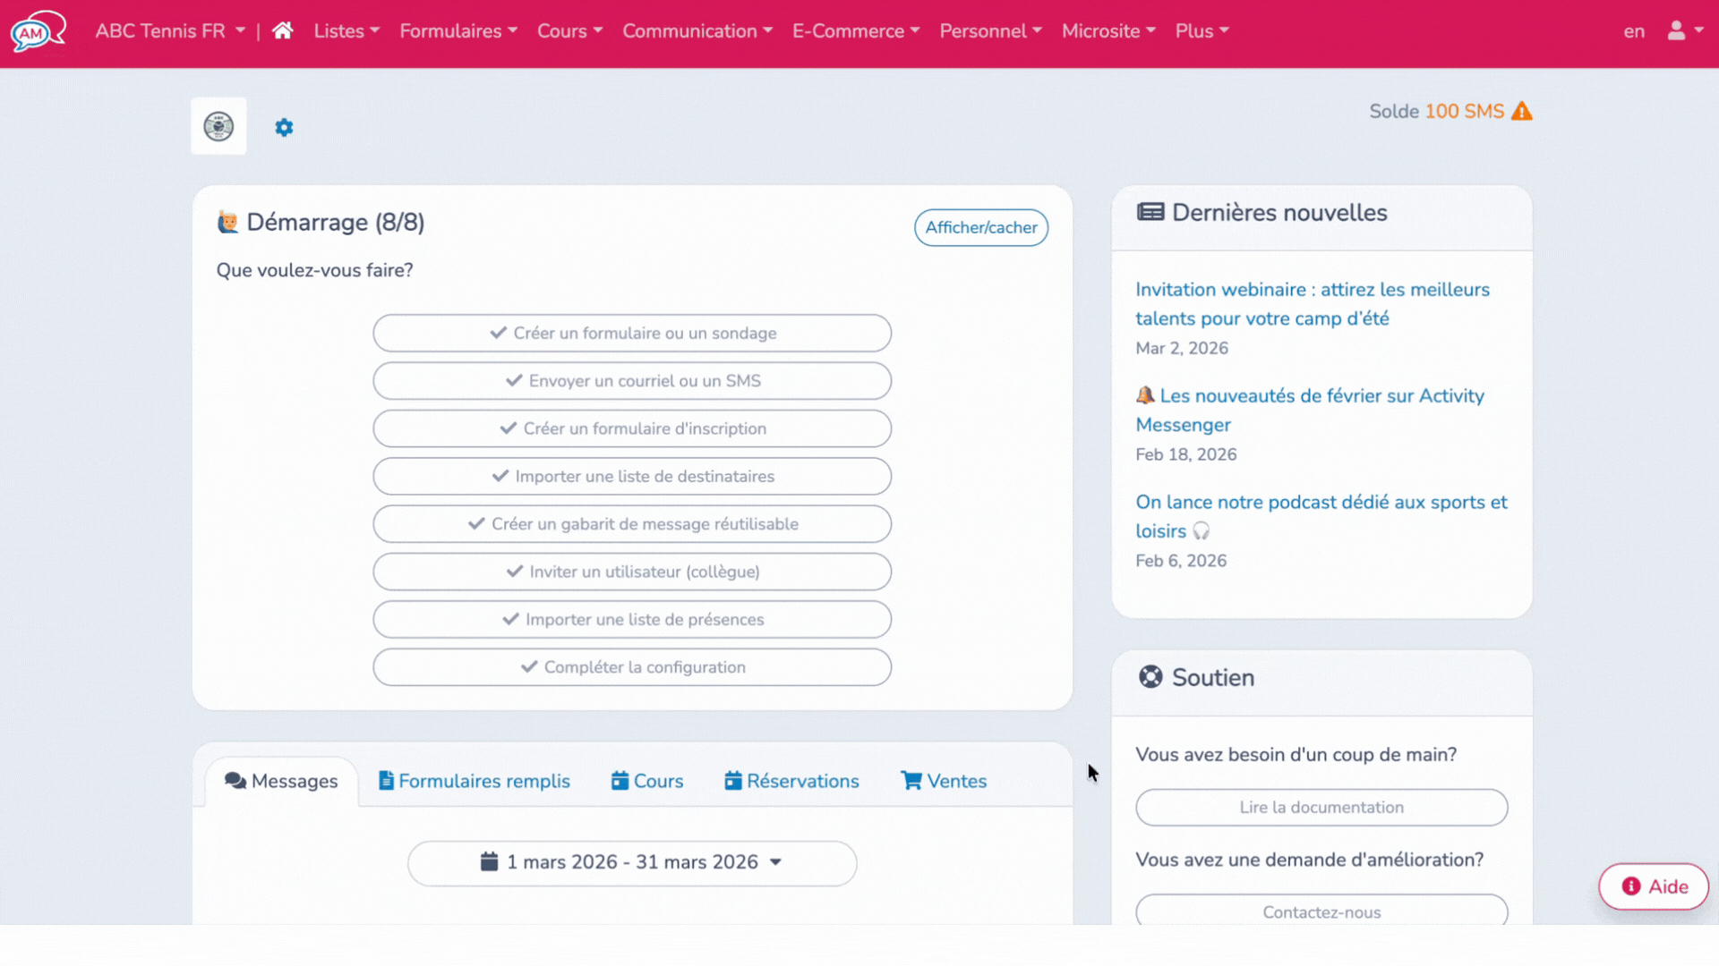Click the calendar icon in the date selector
The width and height of the screenshot is (1719, 966).
click(489, 861)
